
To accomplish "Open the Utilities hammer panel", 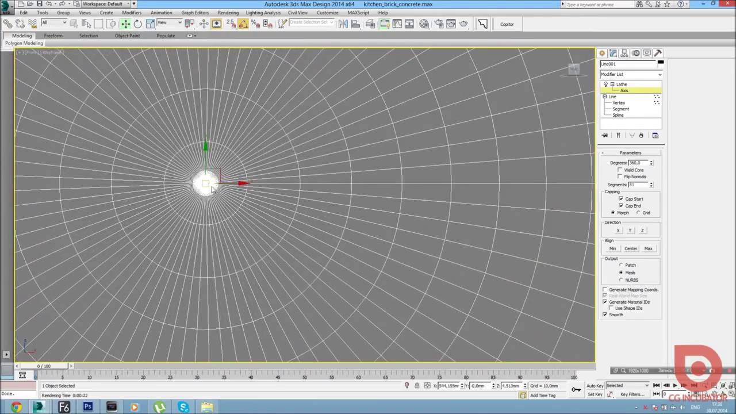I will pos(658,53).
